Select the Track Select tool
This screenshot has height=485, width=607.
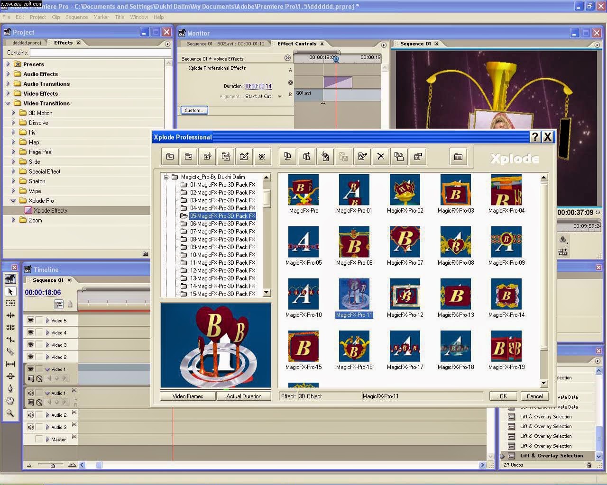[10, 303]
